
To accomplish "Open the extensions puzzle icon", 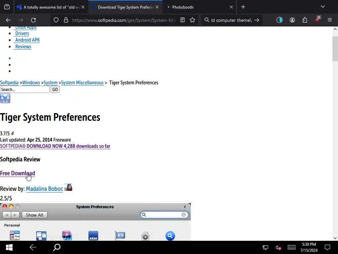I will pyautogui.click(x=305, y=20).
